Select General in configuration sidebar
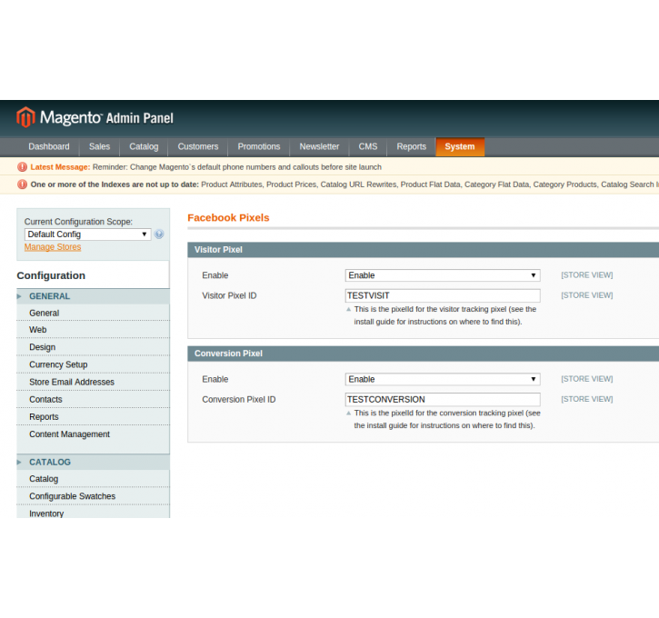 coord(93,313)
